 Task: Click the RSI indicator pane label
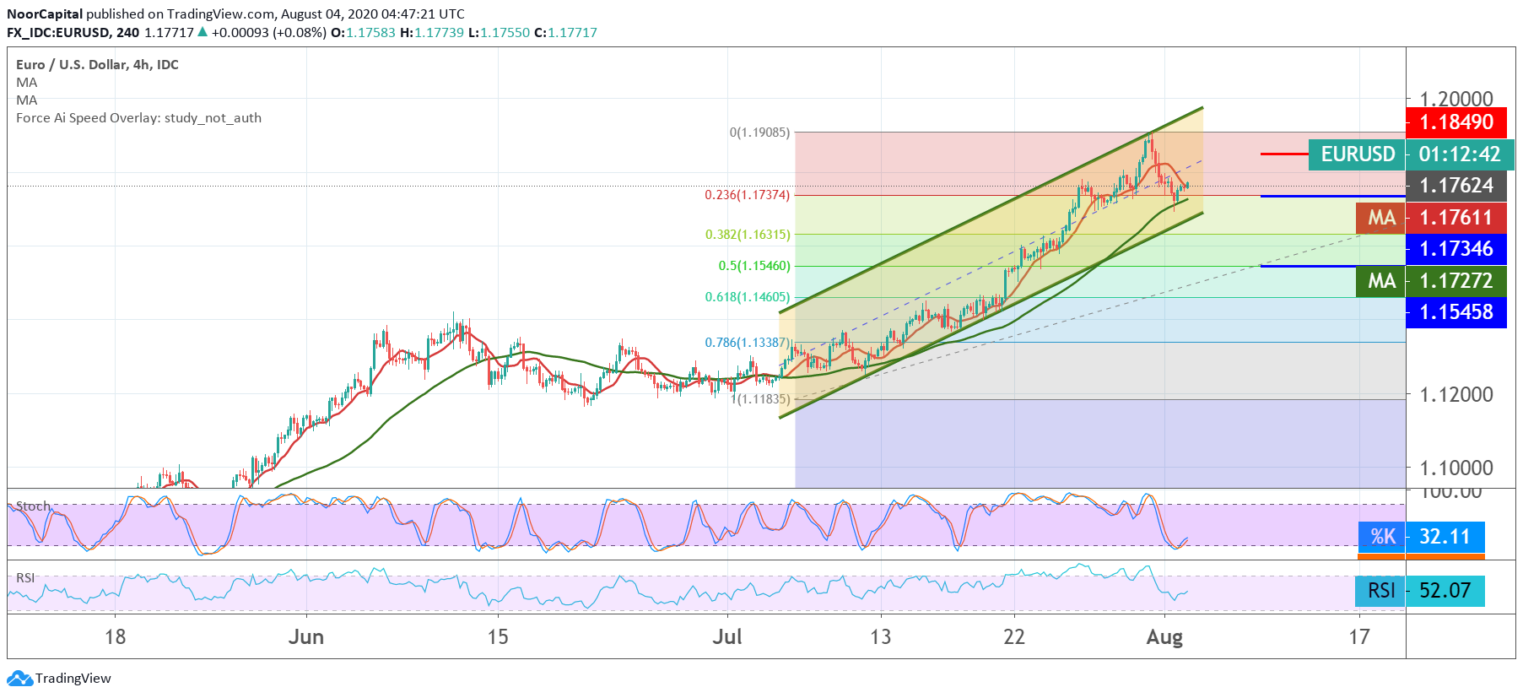coord(25,578)
